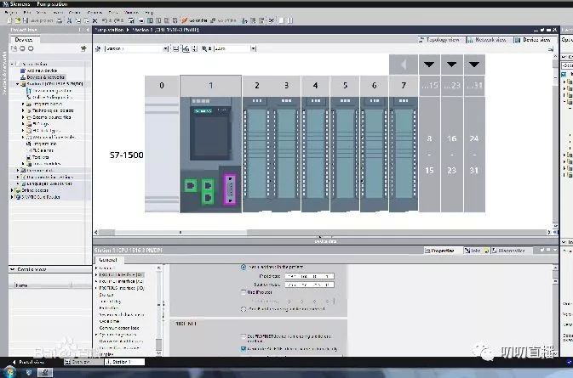This screenshot has width=573, height=378.
Task: Switch to Portal view
Action: 28,363
